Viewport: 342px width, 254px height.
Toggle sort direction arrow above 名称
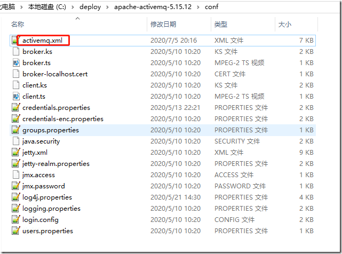78,18
